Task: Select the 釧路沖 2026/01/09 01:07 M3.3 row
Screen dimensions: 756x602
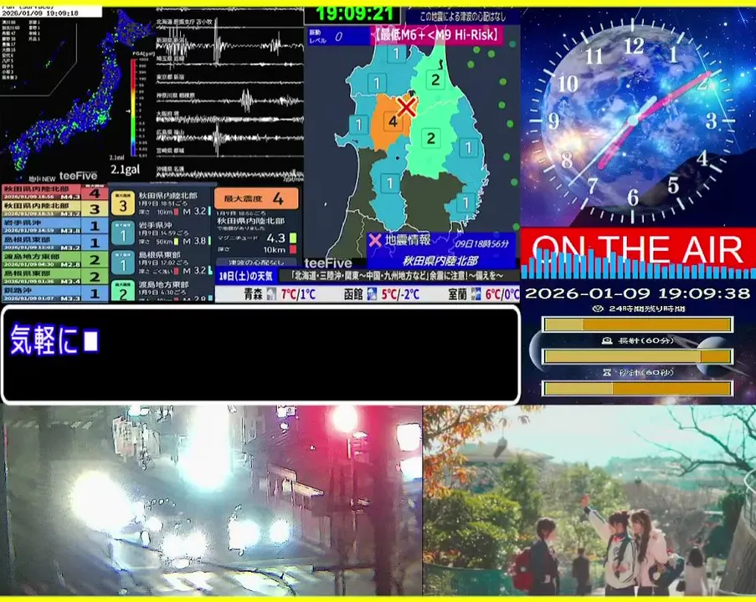Action: [54, 293]
